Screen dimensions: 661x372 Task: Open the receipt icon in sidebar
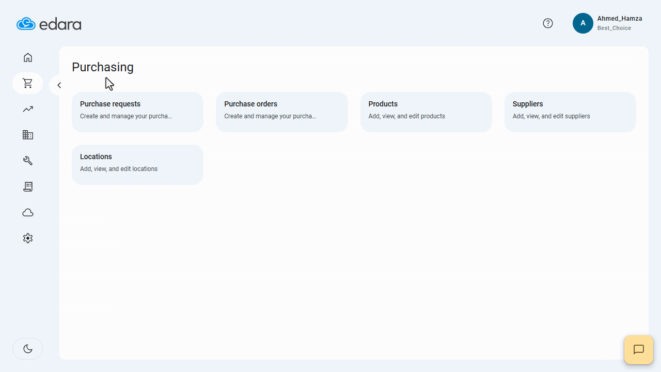coord(28,187)
